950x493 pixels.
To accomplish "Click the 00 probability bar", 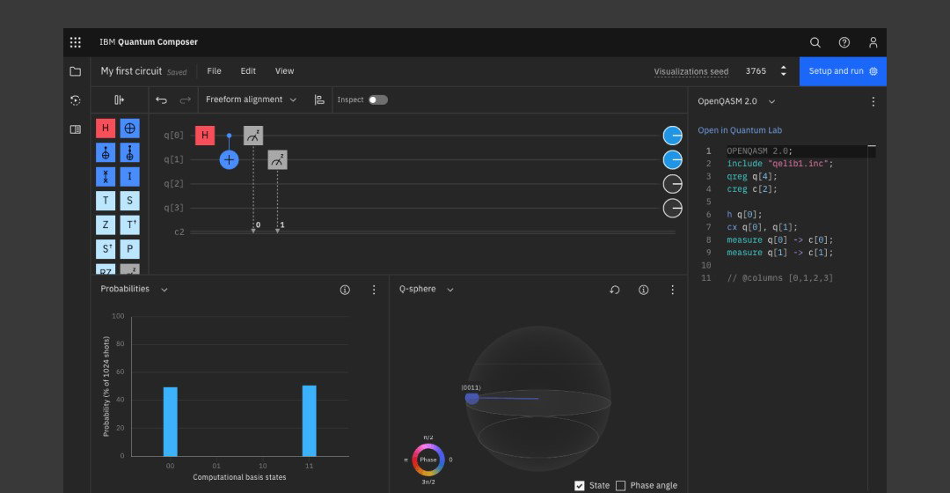I will pyautogui.click(x=171, y=422).
